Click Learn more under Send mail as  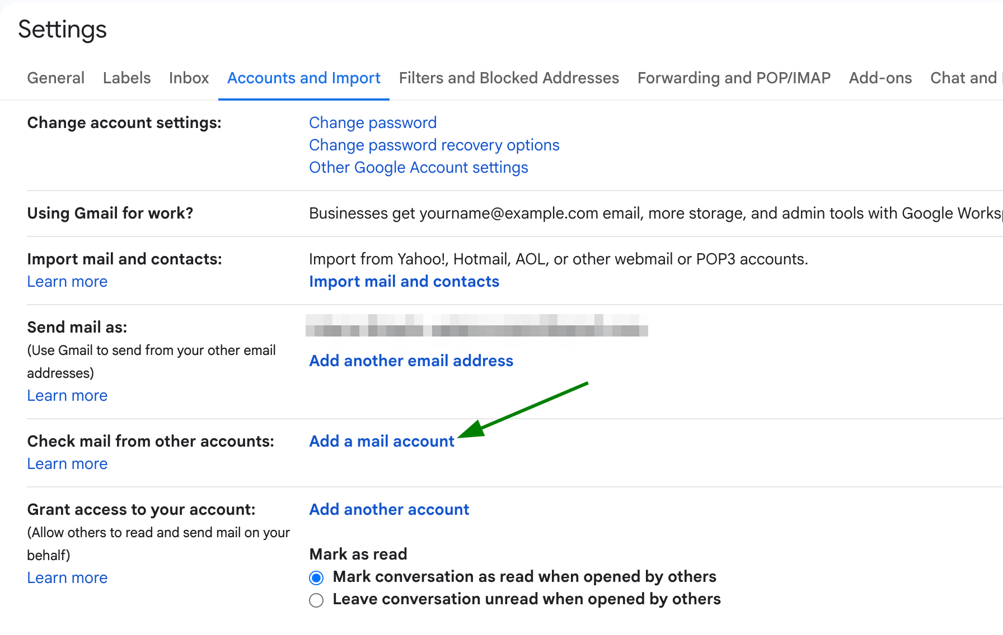[67, 395]
